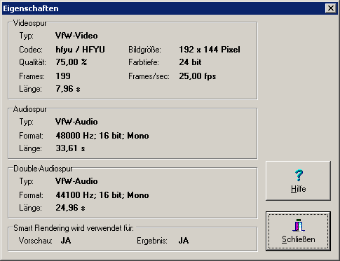
Task: Click the codec value hfyu / HFYU
Action: (x=80, y=50)
